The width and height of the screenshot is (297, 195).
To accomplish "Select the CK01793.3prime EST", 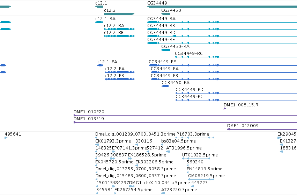I will coord(97,145).
